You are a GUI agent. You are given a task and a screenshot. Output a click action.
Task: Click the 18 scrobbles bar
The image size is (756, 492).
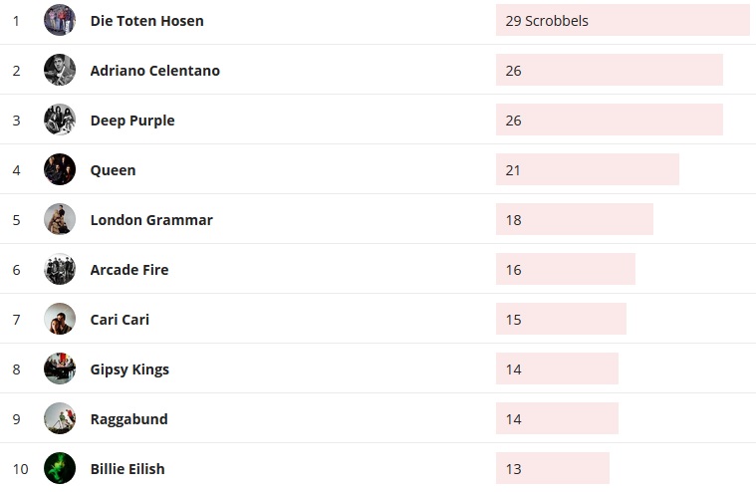click(x=574, y=219)
